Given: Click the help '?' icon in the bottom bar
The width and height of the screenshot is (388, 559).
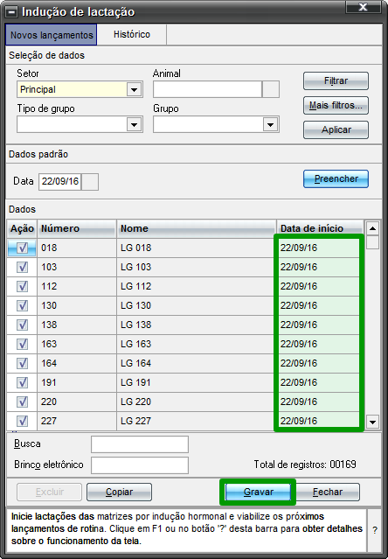Looking at the screenshot, I should (375, 530).
